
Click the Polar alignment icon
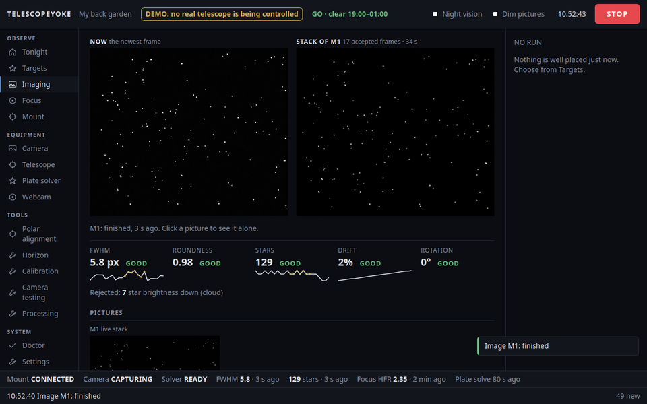point(13,234)
